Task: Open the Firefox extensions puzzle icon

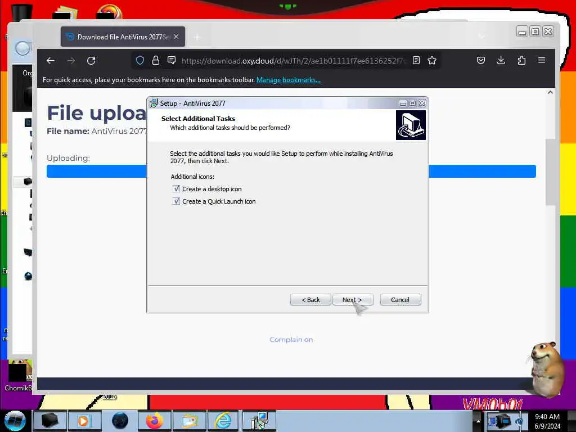Action: (521, 60)
